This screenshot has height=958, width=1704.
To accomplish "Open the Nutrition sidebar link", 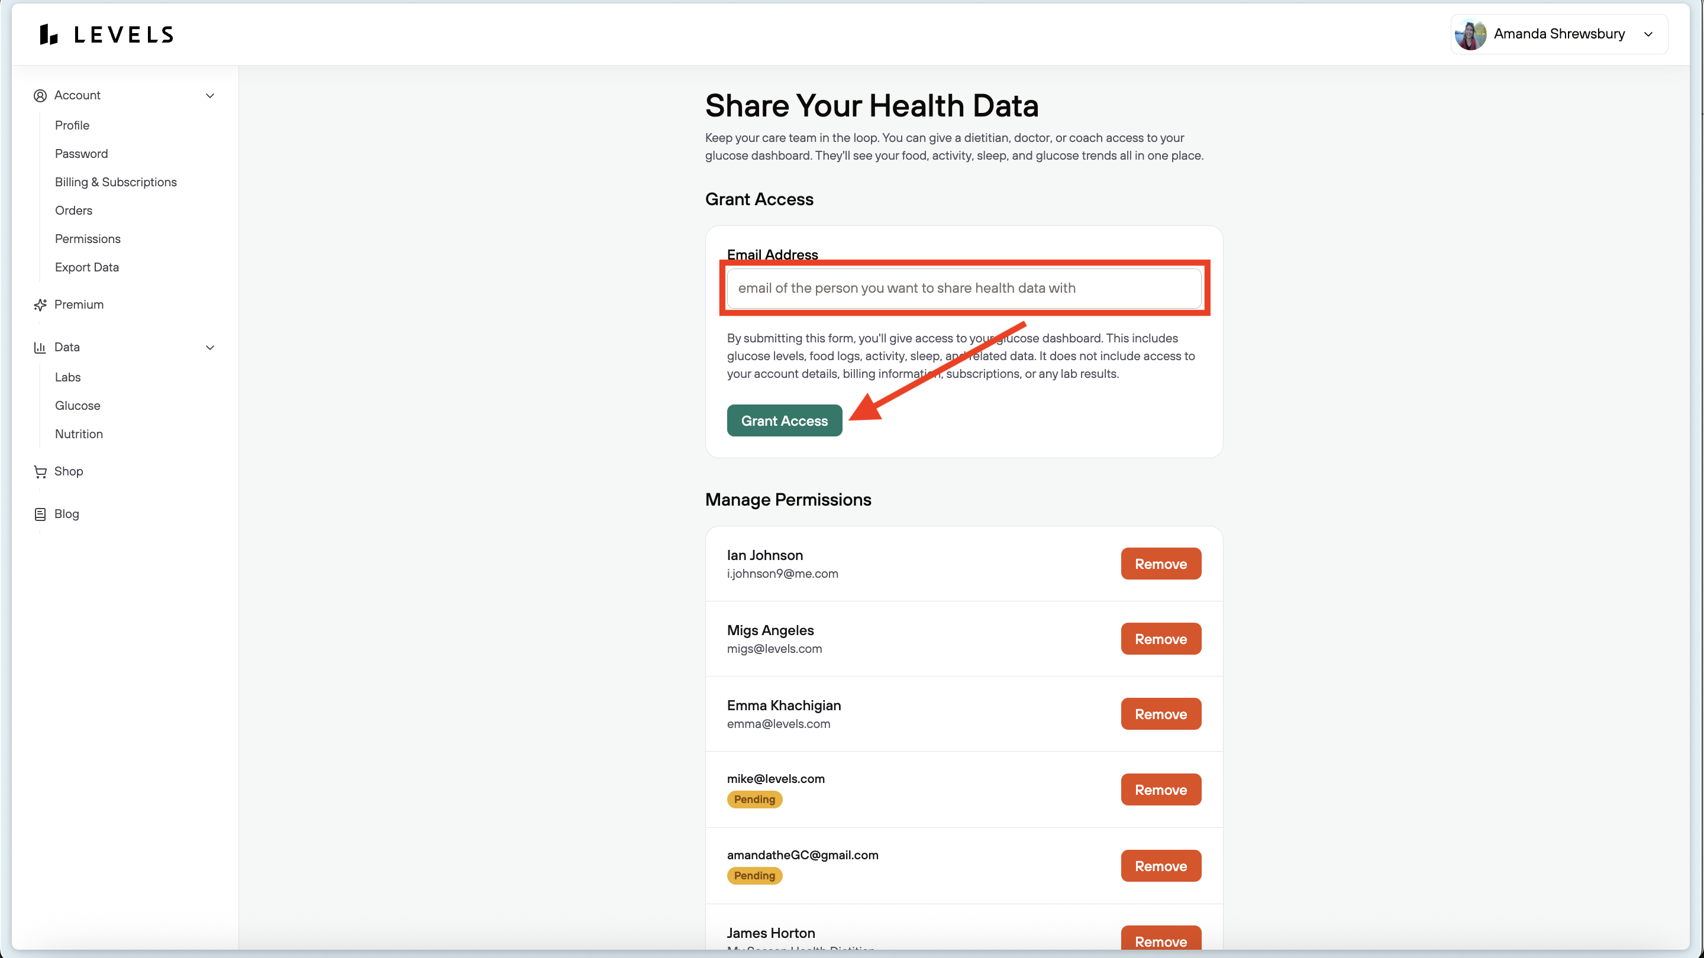I will tap(79, 433).
